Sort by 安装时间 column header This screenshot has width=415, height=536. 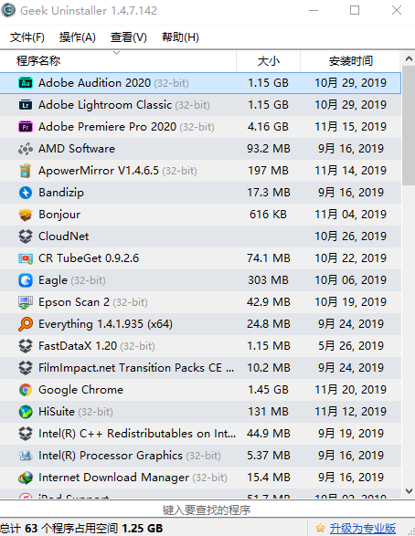pyautogui.click(x=350, y=61)
